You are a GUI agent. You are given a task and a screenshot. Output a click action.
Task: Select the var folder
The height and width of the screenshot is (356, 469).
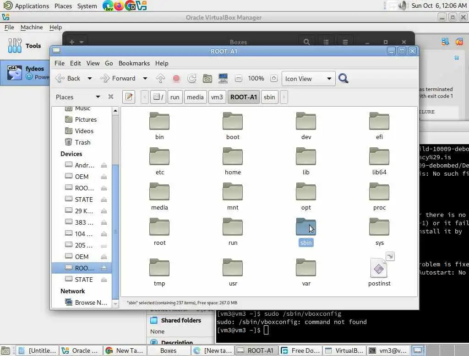click(x=306, y=268)
